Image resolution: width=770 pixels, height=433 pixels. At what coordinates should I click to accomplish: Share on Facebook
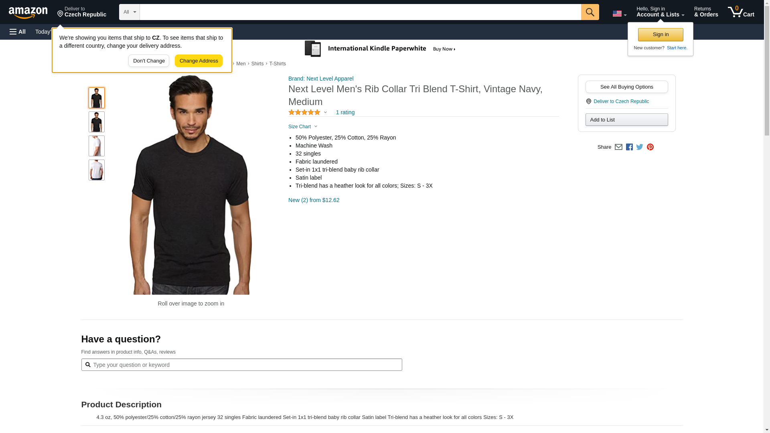629,147
